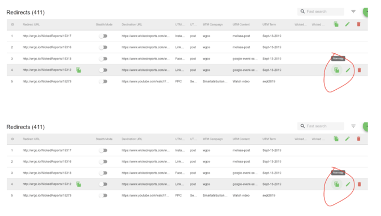The width and height of the screenshot is (381, 216).
Task: Select the 15313 redirect URL in the lower table
Action: tap(47, 173)
